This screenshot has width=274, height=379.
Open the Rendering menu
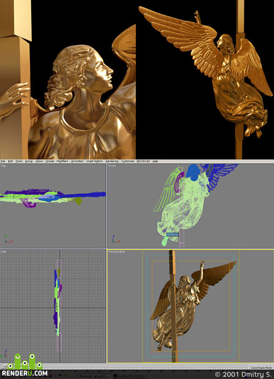(112, 161)
